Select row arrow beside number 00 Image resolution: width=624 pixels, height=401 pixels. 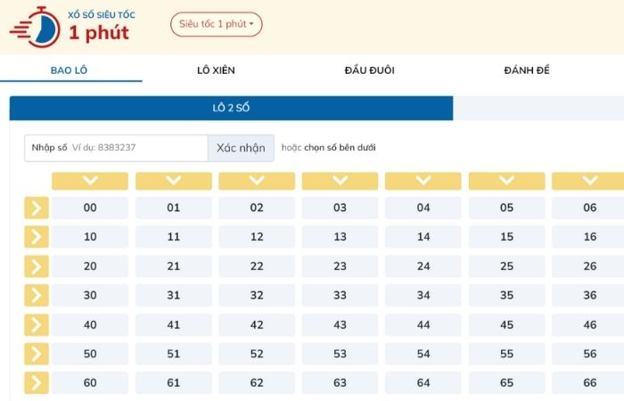(36, 208)
